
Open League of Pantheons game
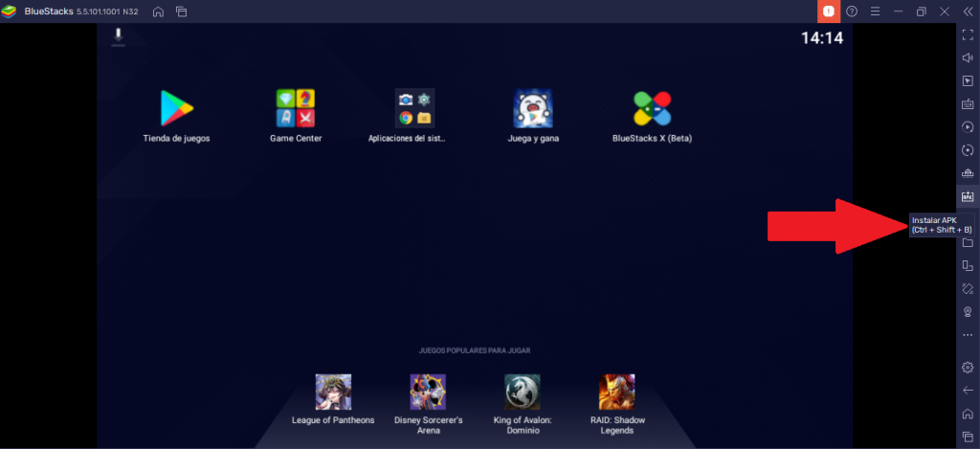click(333, 392)
